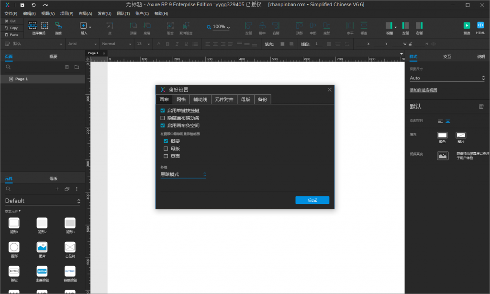The height and width of the screenshot is (294, 490).
Task: Check the 隐藏画布滚动条 checkbox
Action: 163,118
